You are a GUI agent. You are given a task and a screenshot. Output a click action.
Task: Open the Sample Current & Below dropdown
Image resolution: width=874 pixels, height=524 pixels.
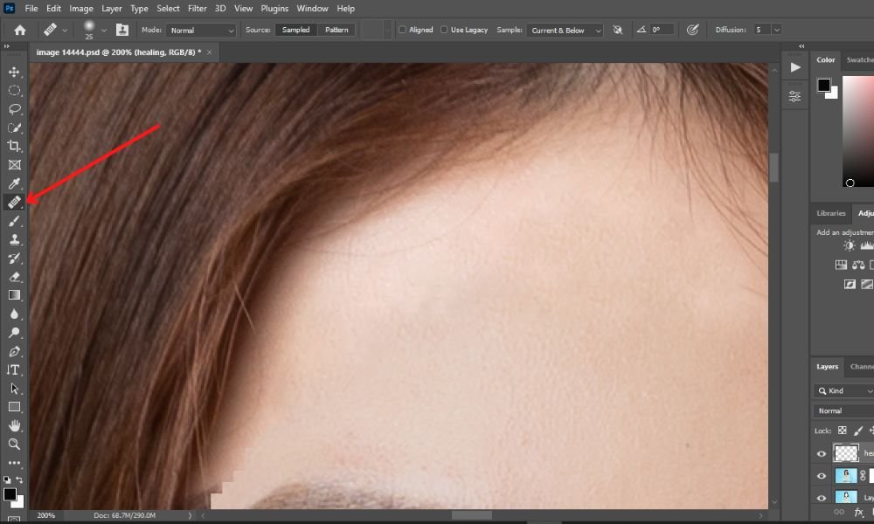click(565, 30)
